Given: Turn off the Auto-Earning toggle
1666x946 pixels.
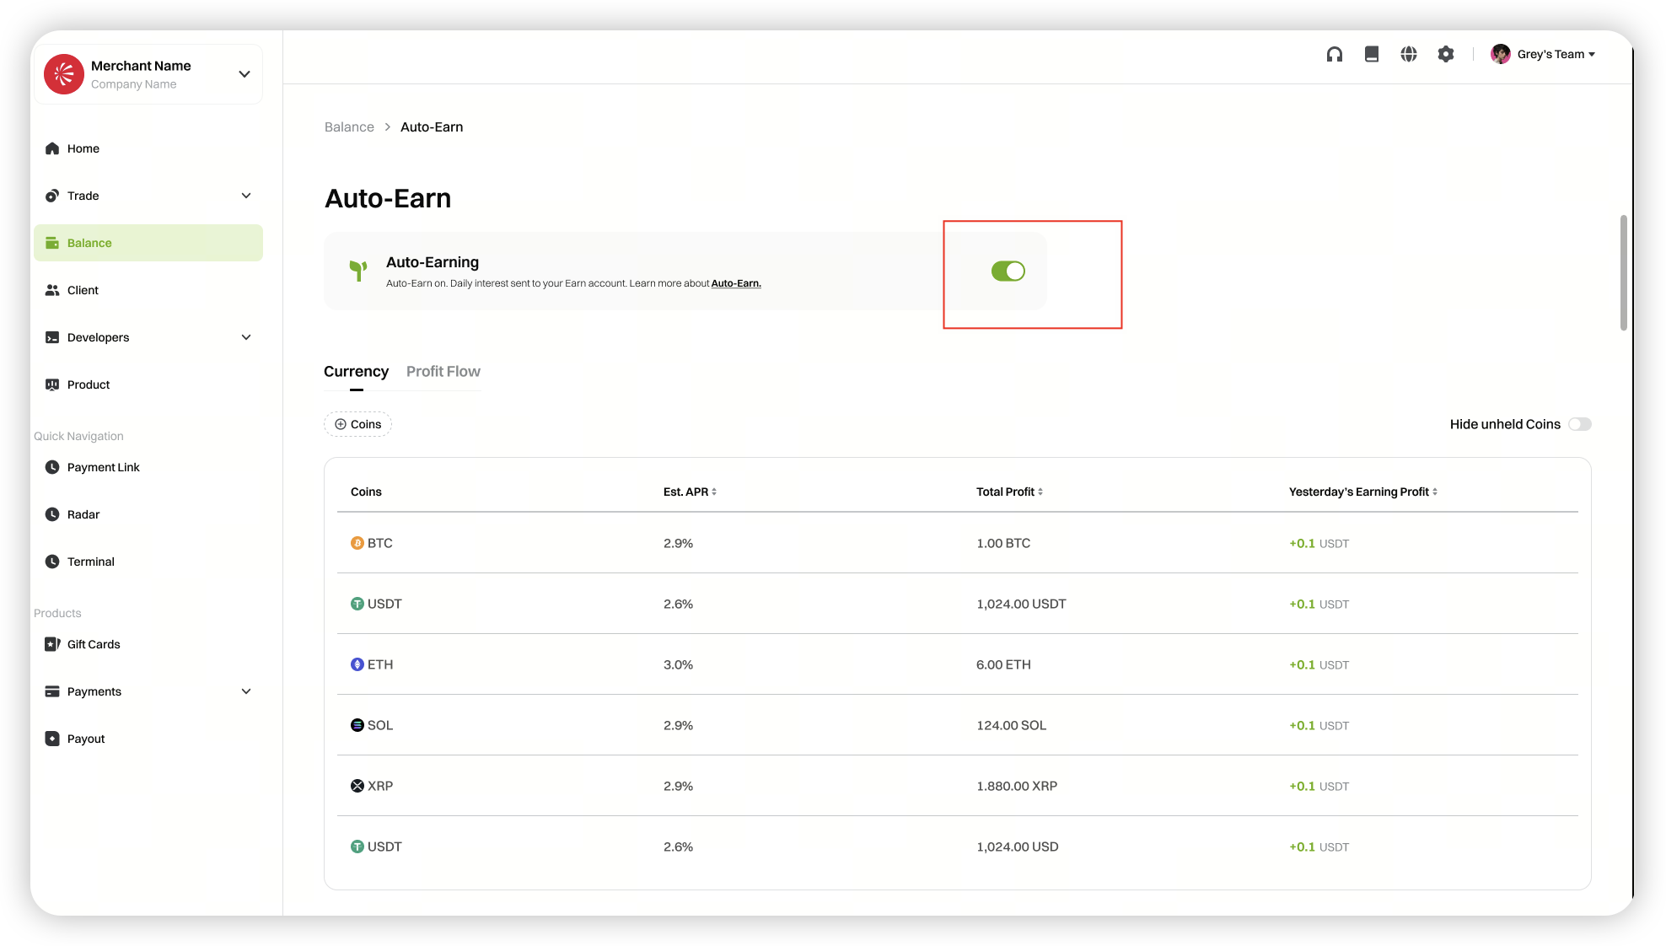Looking at the screenshot, I should point(1008,271).
